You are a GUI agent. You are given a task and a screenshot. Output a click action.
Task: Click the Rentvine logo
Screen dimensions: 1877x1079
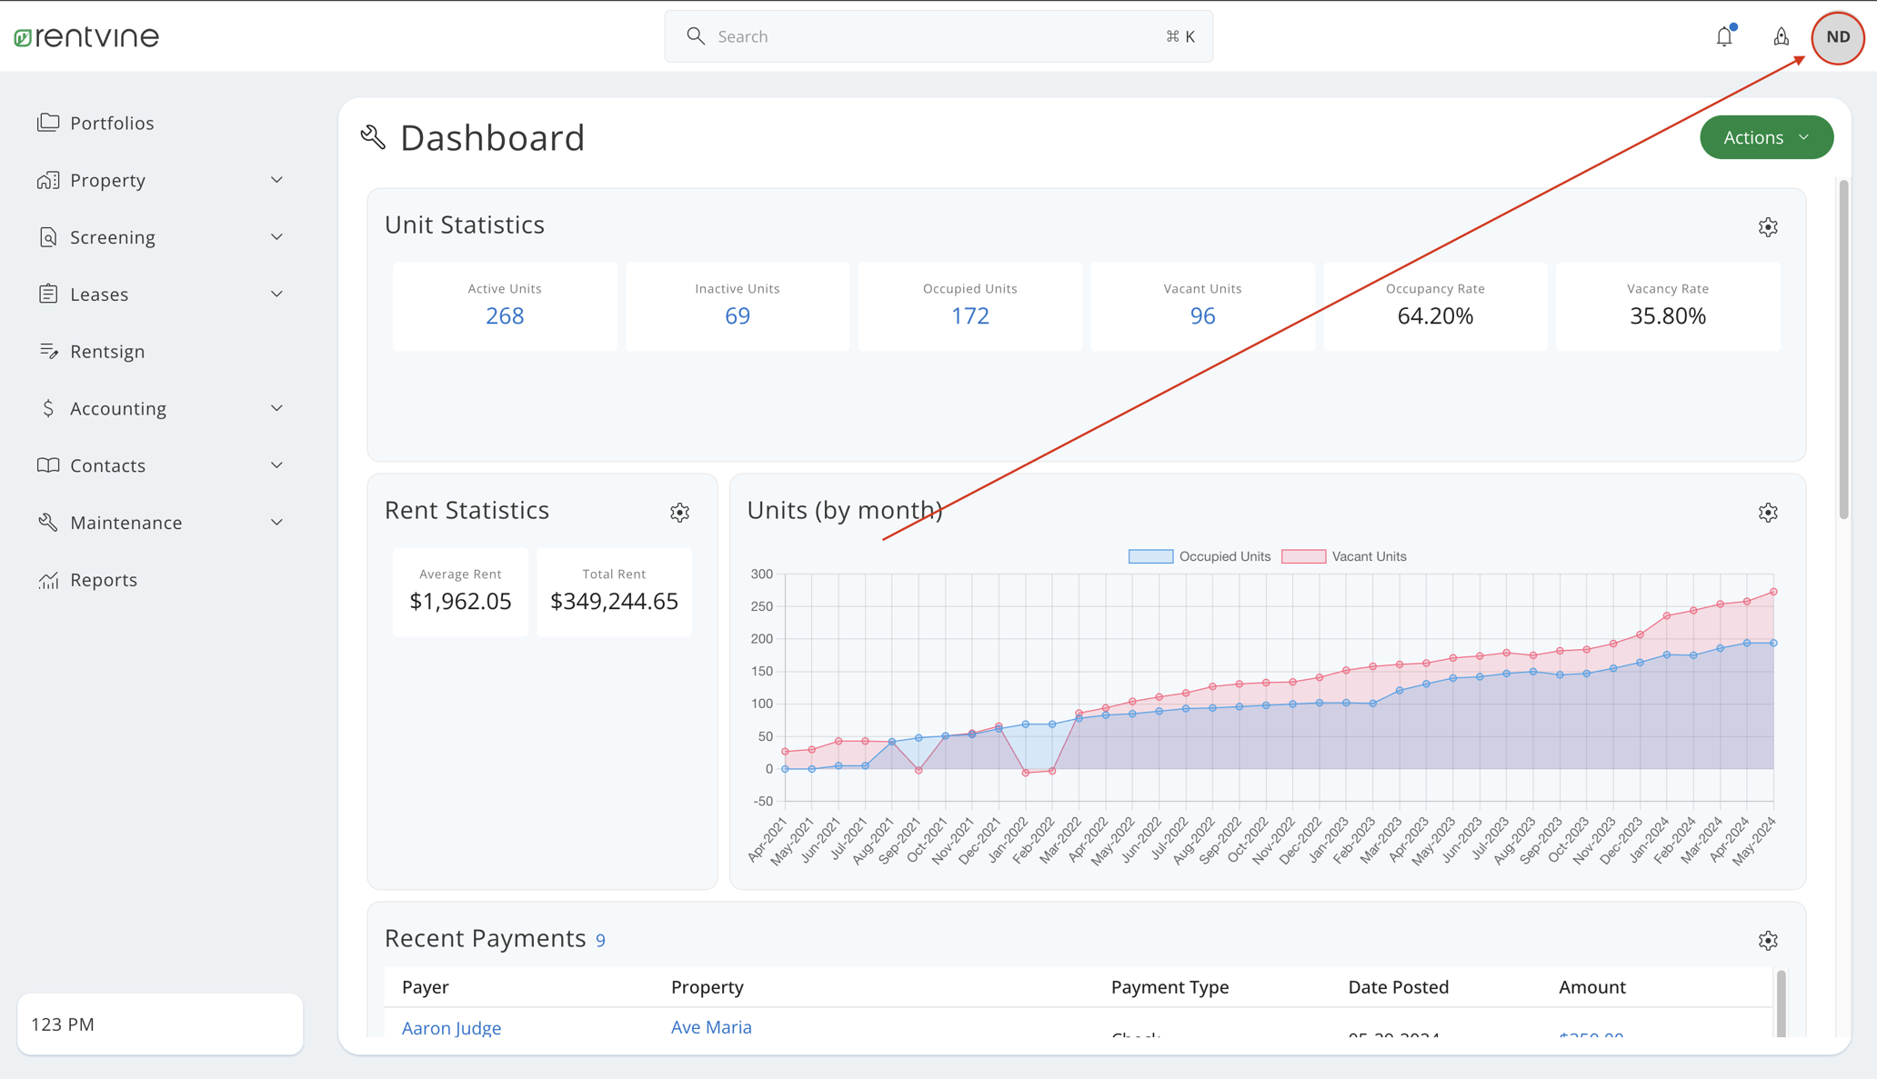pos(87,37)
